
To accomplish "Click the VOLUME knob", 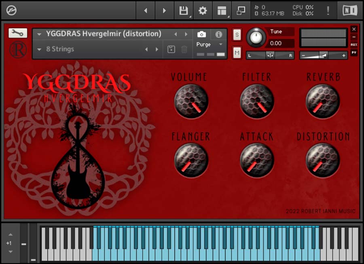I will click(x=191, y=101).
